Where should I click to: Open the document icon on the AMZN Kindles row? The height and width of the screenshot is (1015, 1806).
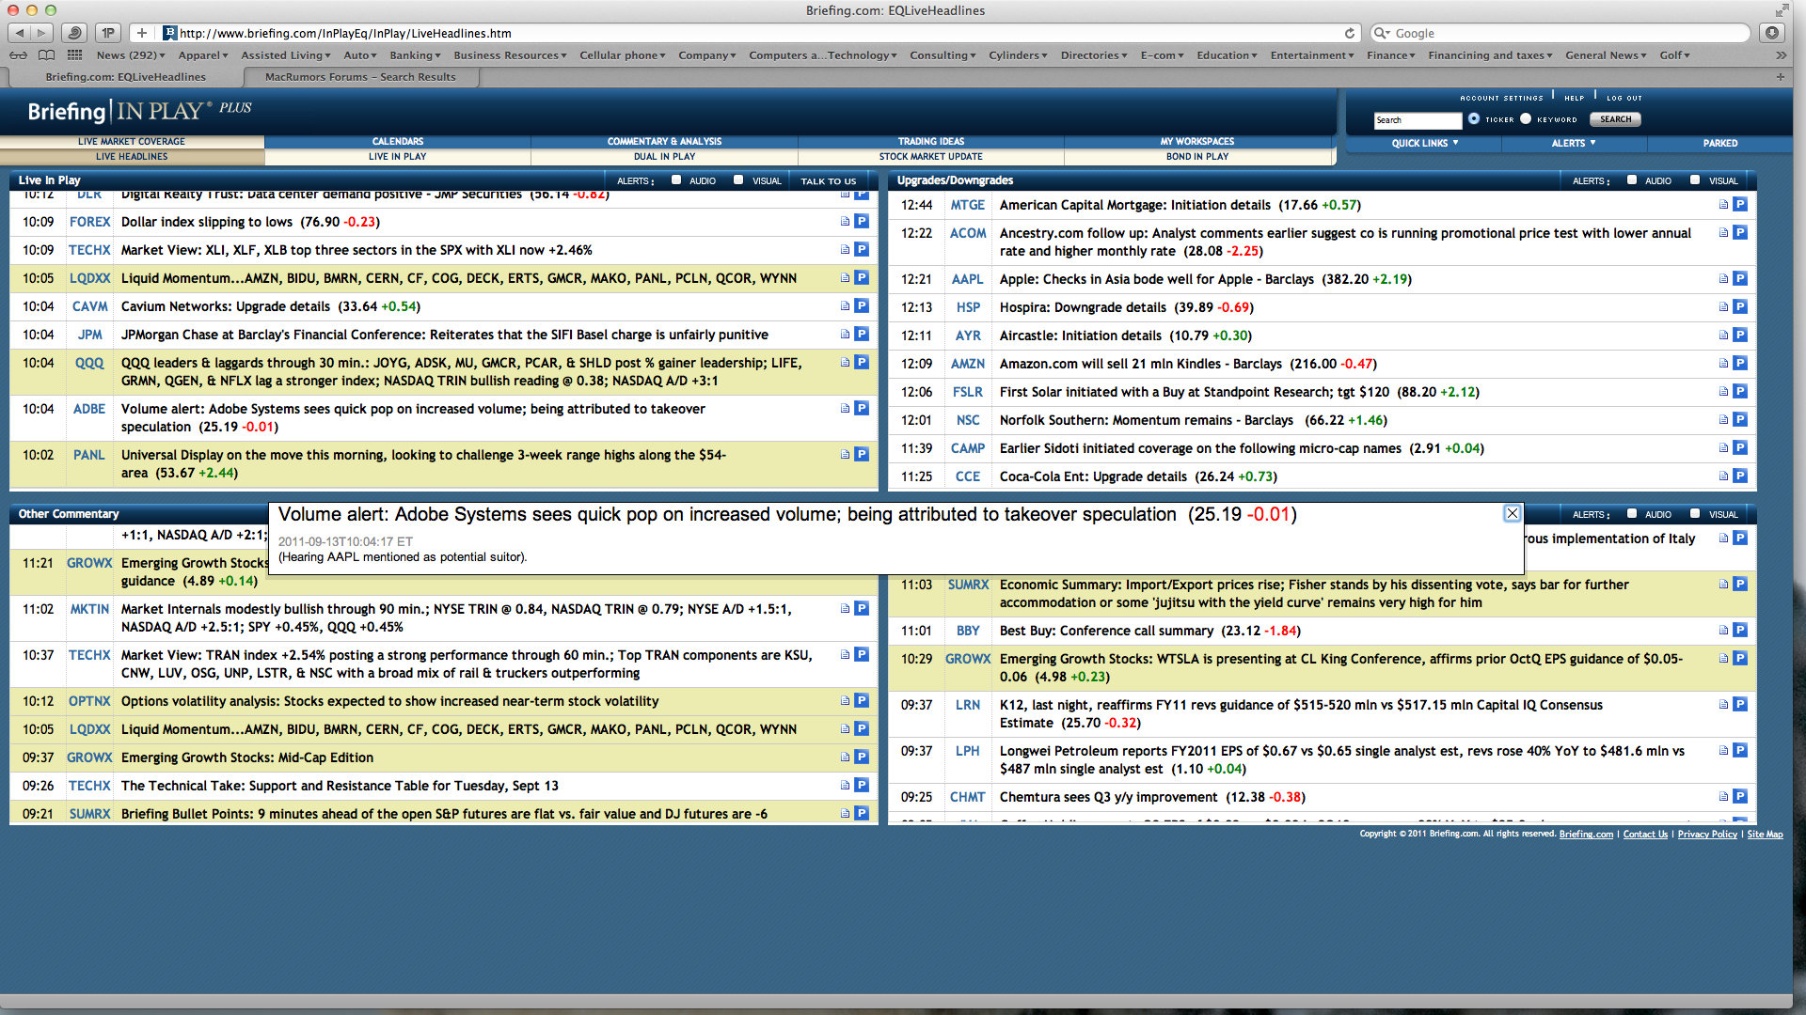[x=1723, y=364]
